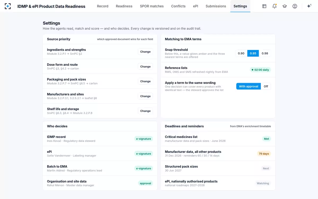Open the user account icon
318x199 pixels.
click(x=295, y=6)
